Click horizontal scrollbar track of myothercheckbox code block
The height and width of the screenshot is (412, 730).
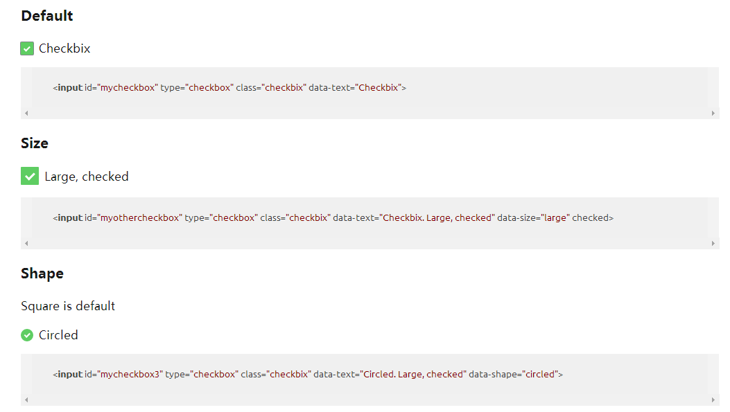coord(370,243)
